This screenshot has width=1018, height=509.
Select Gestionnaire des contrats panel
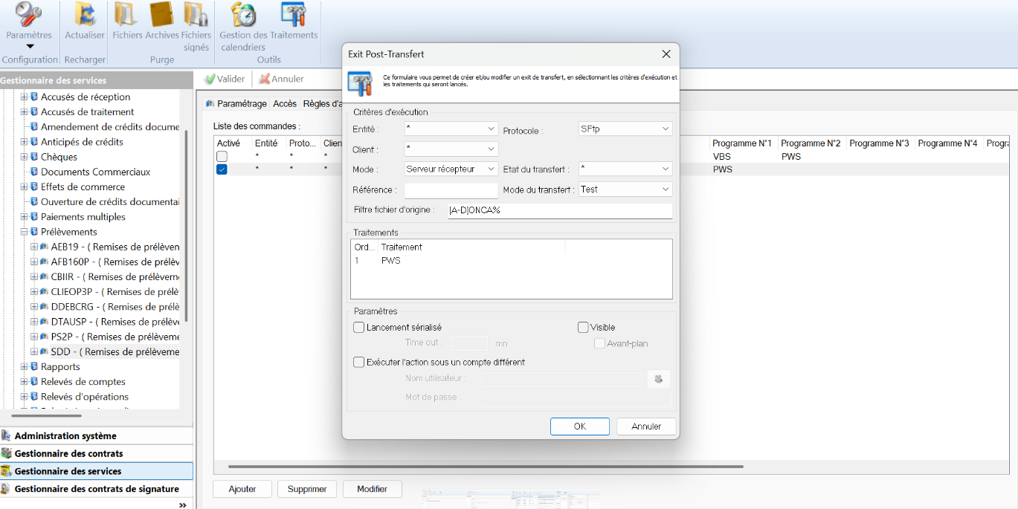[x=68, y=453]
